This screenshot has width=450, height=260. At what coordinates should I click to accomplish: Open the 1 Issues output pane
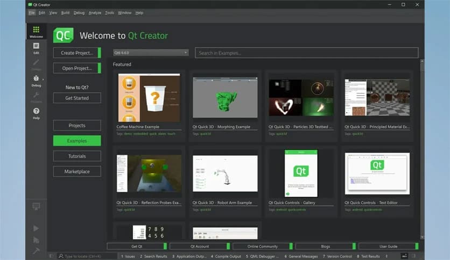coord(128,256)
